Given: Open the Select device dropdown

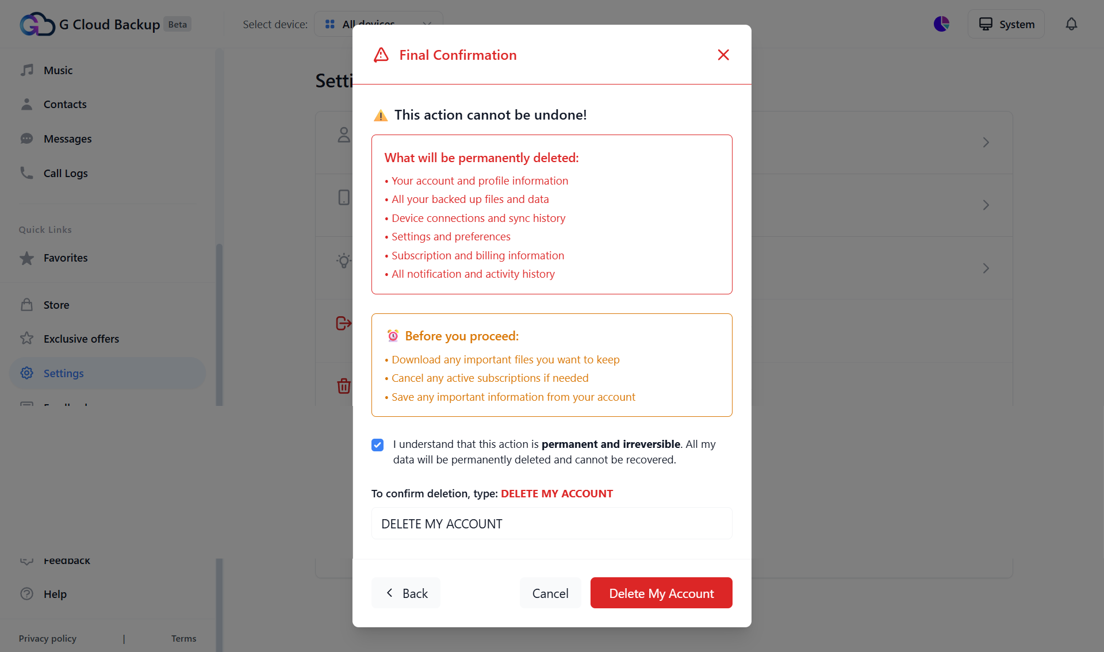Looking at the screenshot, I should click(x=378, y=24).
